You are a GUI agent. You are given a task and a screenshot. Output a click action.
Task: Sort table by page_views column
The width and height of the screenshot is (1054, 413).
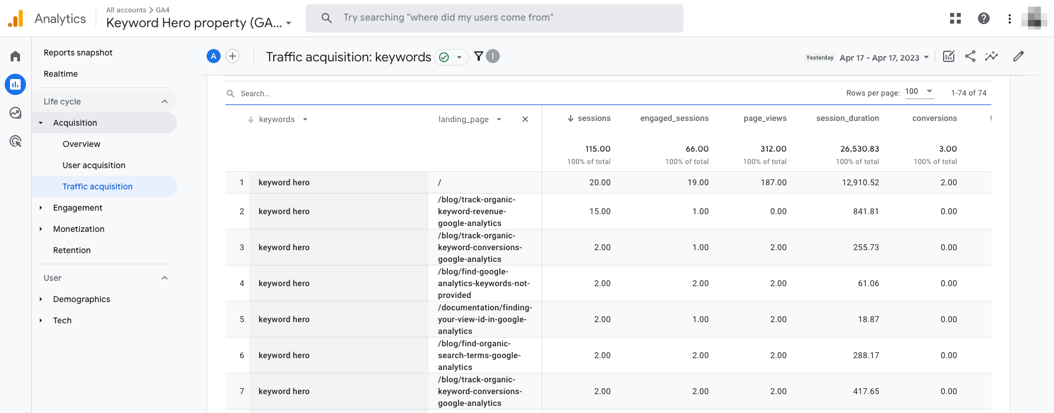pyautogui.click(x=765, y=118)
